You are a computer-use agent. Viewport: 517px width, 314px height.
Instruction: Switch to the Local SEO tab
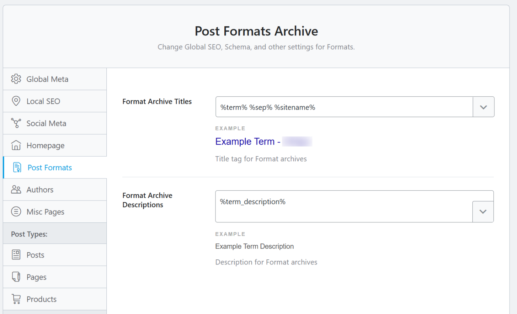coord(55,101)
